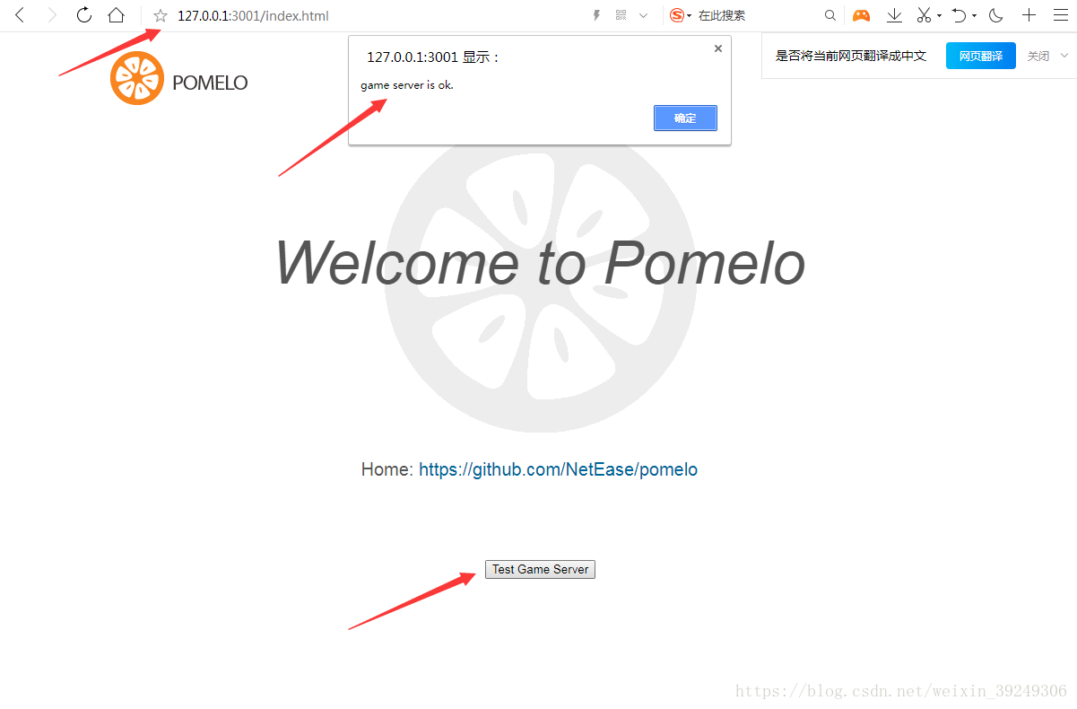Expand the translate bar options chevron
This screenshot has height=709, width=1077.
(1064, 55)
